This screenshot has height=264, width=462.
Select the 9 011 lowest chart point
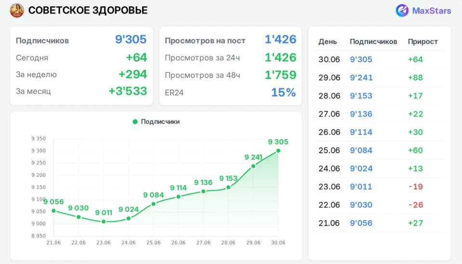coord(104,222)
